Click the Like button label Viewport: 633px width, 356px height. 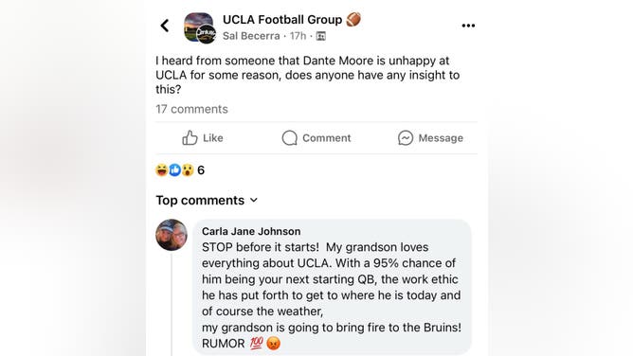coord(213,138)
